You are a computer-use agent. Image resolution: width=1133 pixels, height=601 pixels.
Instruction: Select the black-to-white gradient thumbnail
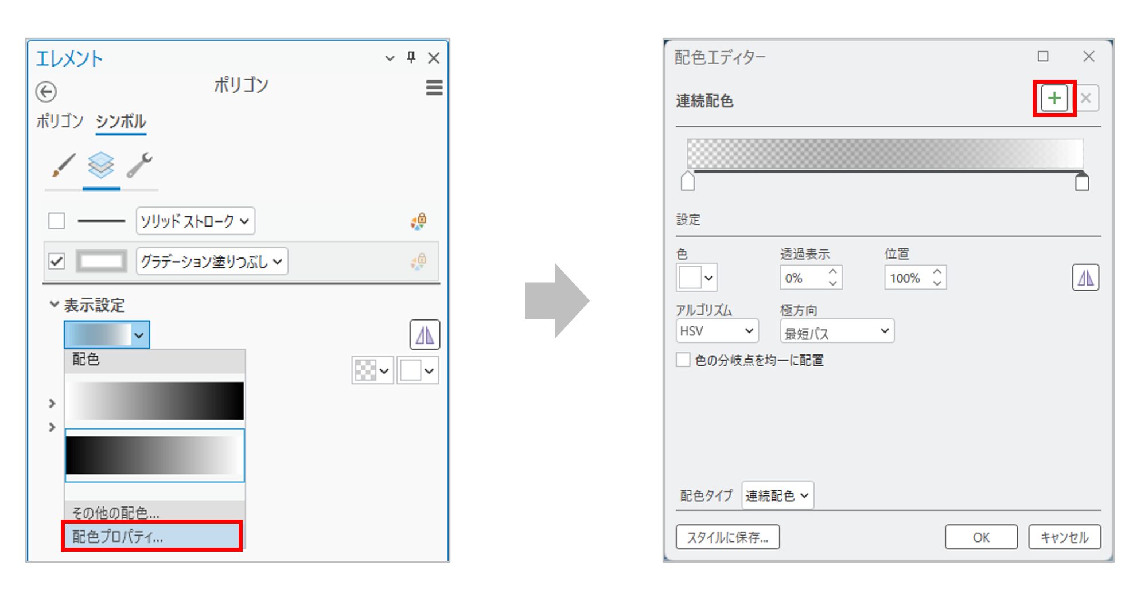coord(154,455)
